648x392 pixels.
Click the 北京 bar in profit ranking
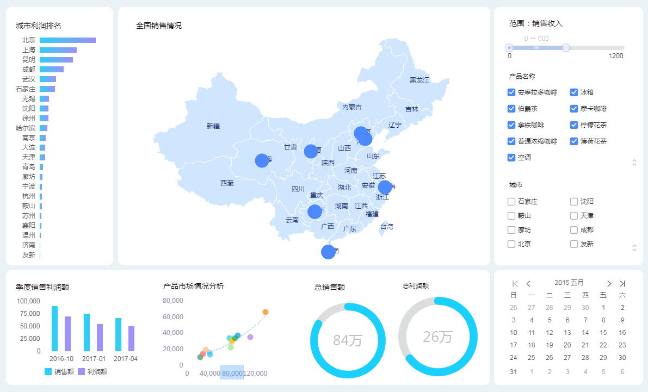tap(67, 40)
